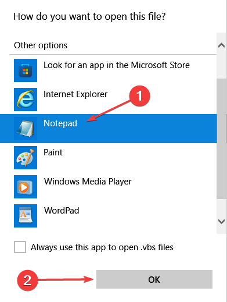This screenshot has height=302, width=227.
Task: Pick the Notepad icon
Action: click(26, 129)
